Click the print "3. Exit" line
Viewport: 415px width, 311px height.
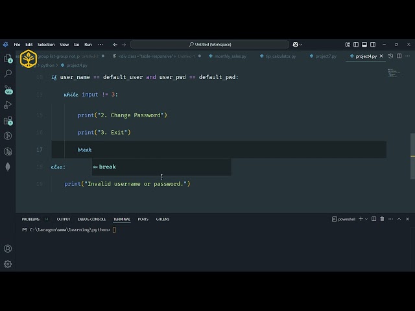pyautogui.click(x=104, y=132)
